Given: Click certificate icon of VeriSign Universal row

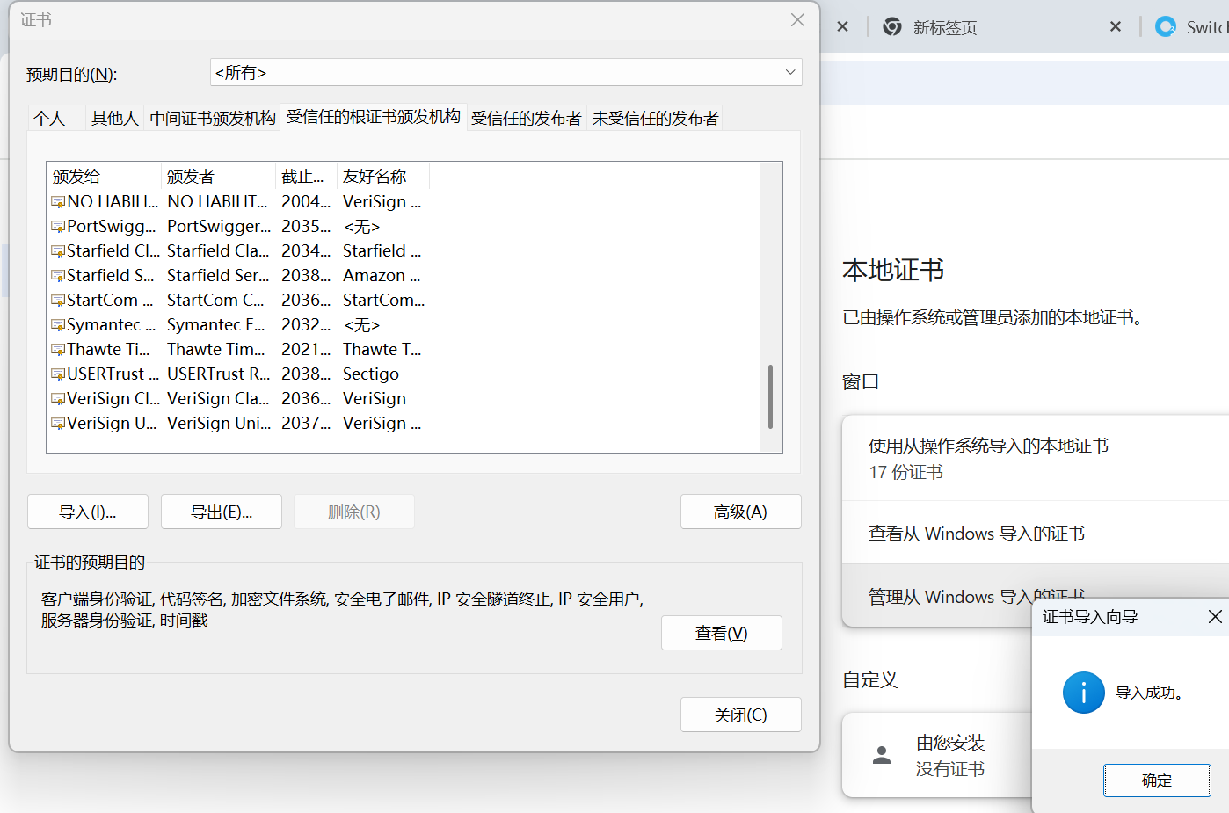Looking at the screenshot, I should pyautogui.click(x=58, y=424).
